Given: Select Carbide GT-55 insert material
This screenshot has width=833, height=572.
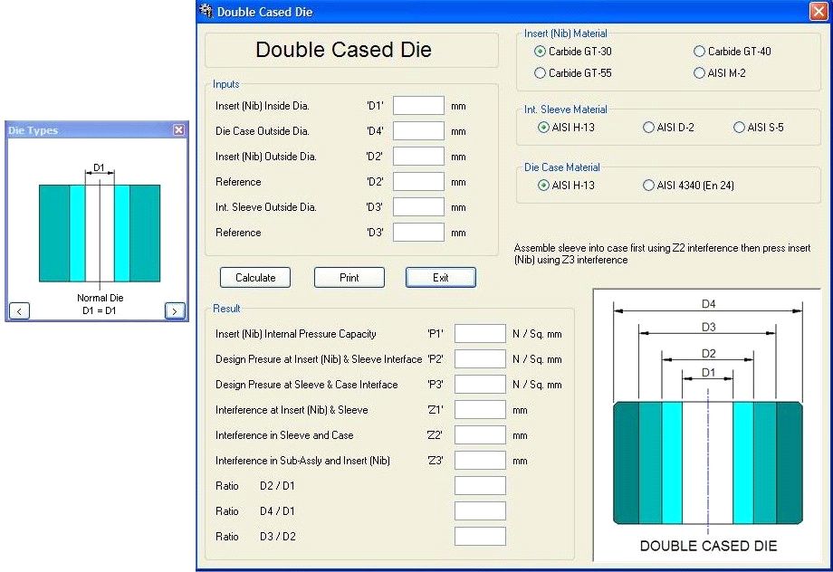Looking at the screenshot, I should (539, 73).
